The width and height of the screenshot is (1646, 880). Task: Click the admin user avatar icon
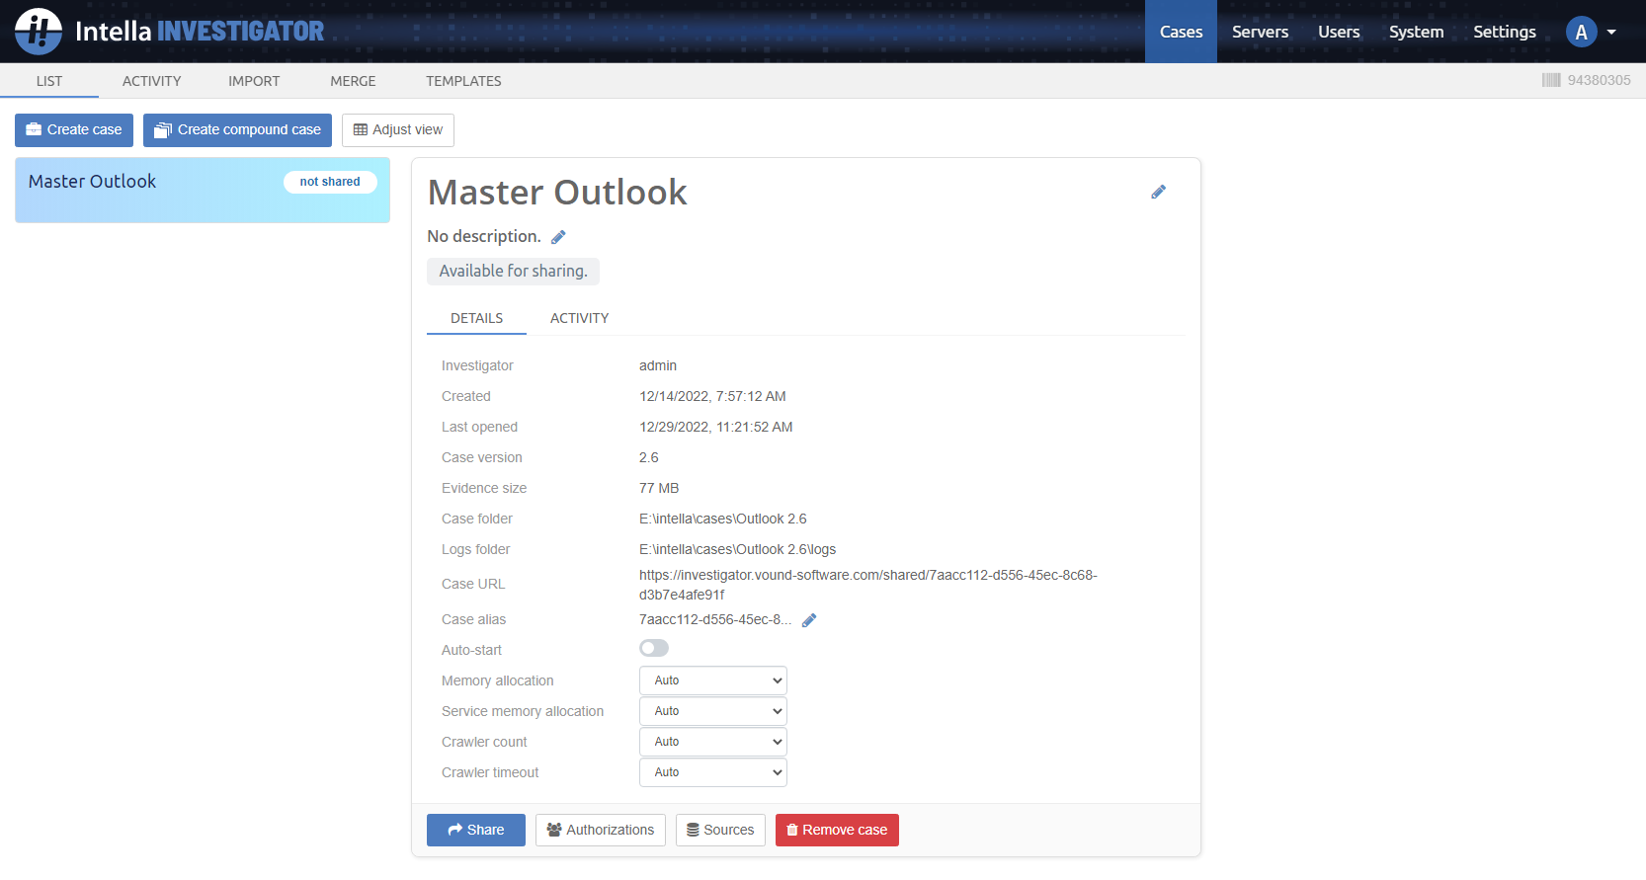[1581, 32]
